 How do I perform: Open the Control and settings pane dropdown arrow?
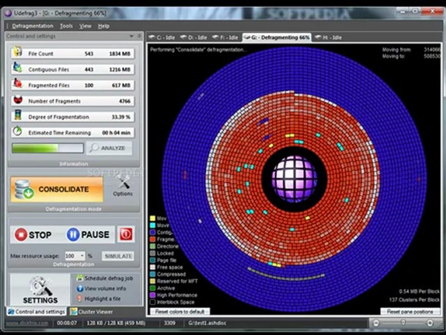pyautogui.click(x=131, y=36)
